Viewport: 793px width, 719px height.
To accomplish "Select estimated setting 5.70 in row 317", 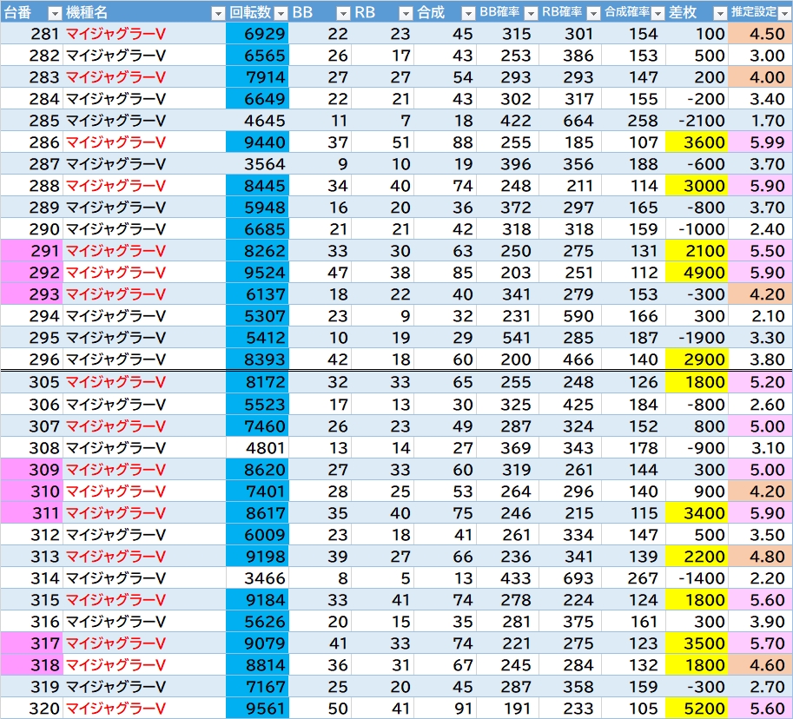I will pyautogui.click(x=760, y=643).
